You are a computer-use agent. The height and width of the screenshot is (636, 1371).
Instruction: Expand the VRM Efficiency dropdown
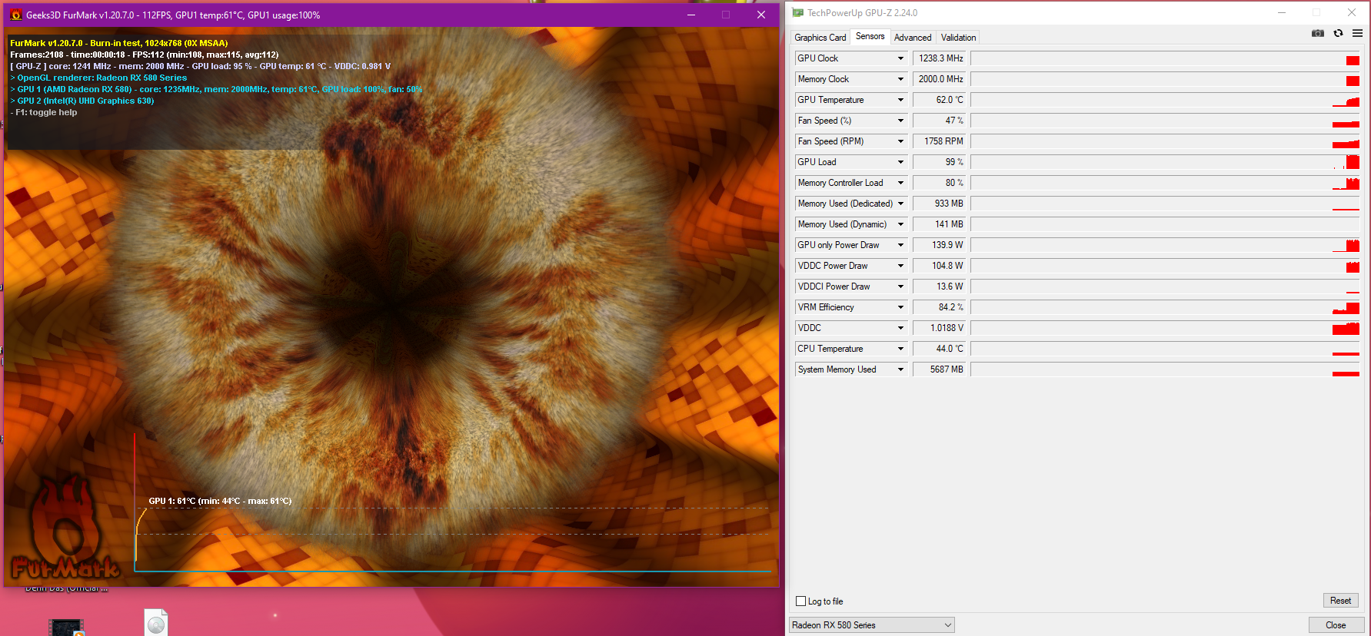(x=900, y=307)
